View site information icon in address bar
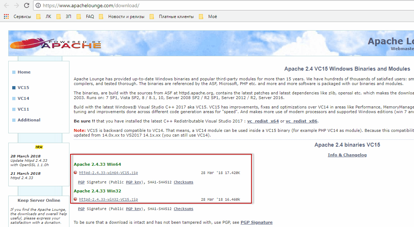This screenshot has width=414, height=227. click(x=38, y=5)
